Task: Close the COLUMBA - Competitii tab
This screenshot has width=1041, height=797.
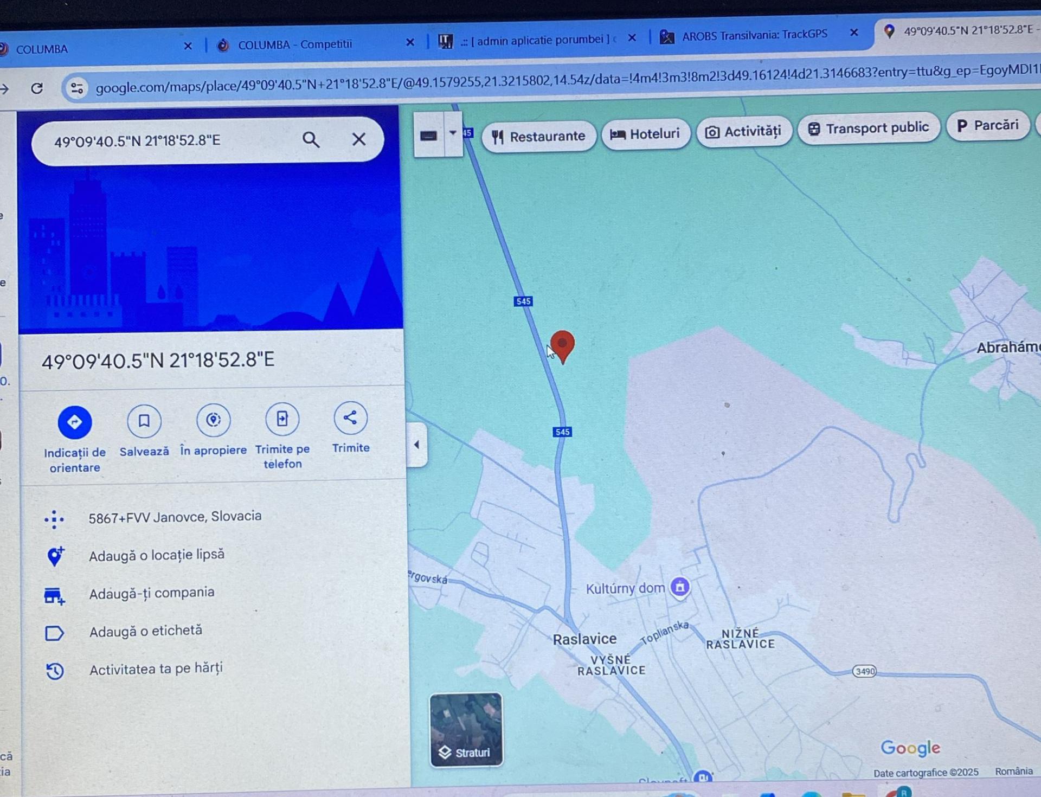Action: point(410,42)
